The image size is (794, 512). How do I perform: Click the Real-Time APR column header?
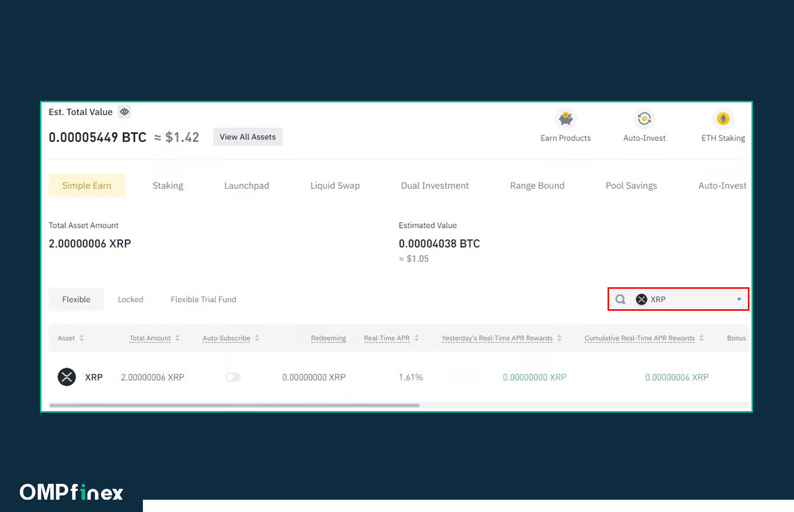[387, 338]
